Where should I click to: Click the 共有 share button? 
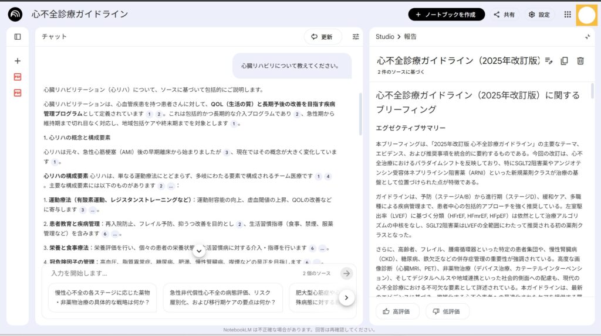504,15
